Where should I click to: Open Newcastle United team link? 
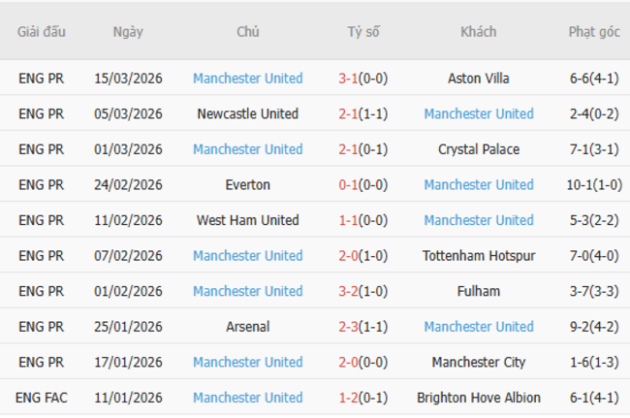tap(247, 114)
